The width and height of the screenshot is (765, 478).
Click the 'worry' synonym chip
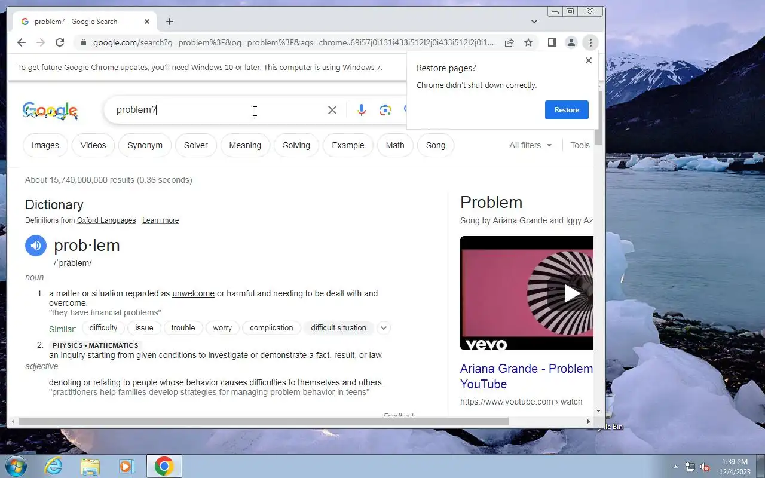pos(222,328)
